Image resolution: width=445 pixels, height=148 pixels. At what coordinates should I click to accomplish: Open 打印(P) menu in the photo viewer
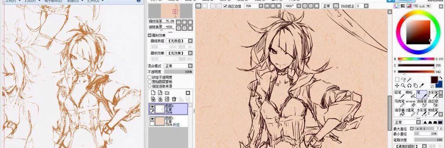click(30, 1)
